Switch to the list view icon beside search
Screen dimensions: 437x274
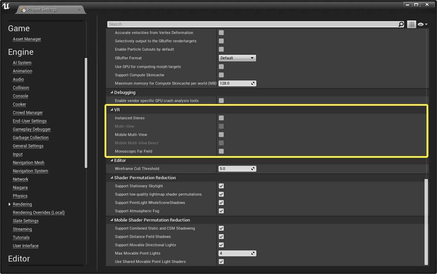(412, 24)
